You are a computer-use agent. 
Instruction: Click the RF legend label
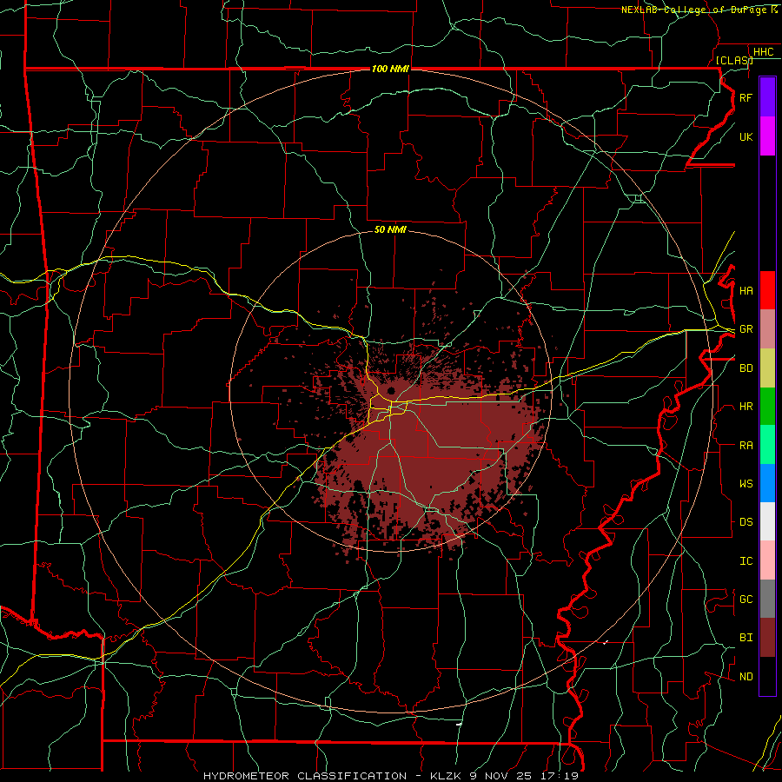(746, 97)
